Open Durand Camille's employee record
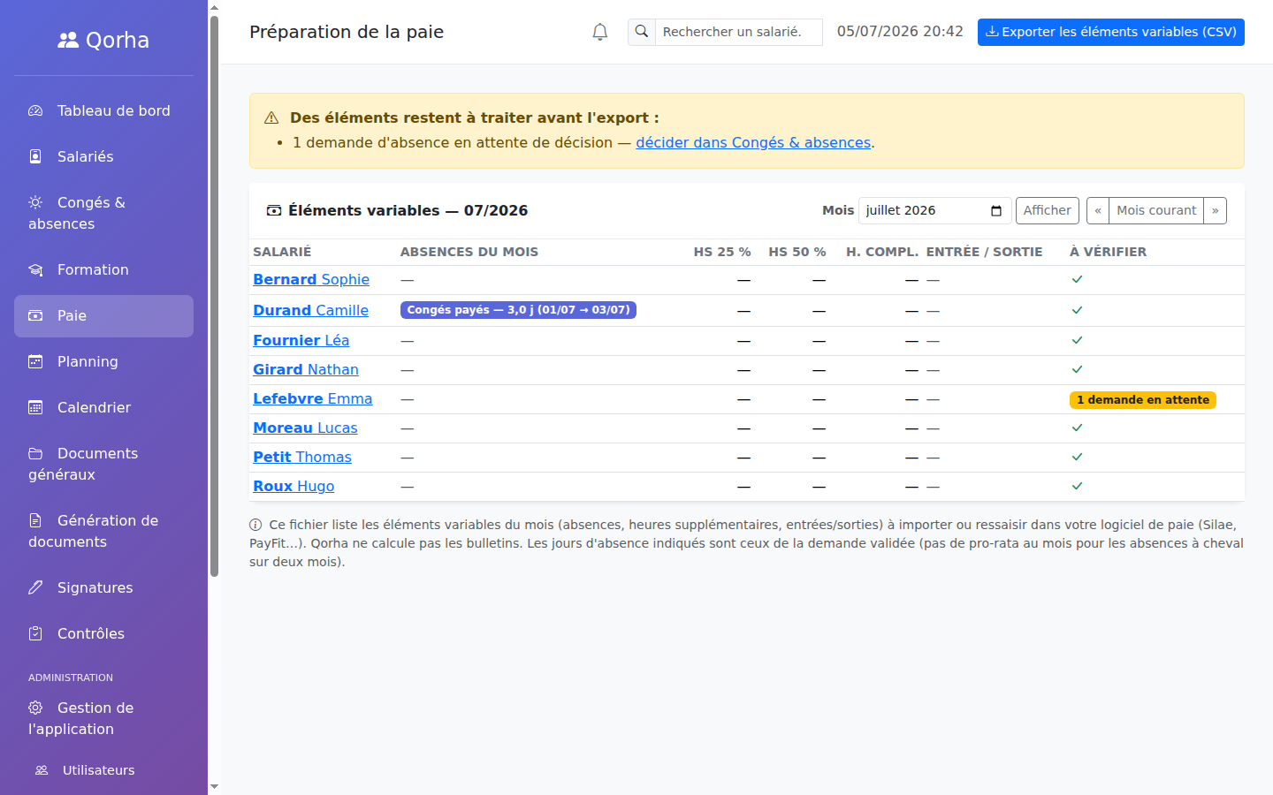Image resolution: width=1273 pixels, height=795 pixels. [310, 310]
